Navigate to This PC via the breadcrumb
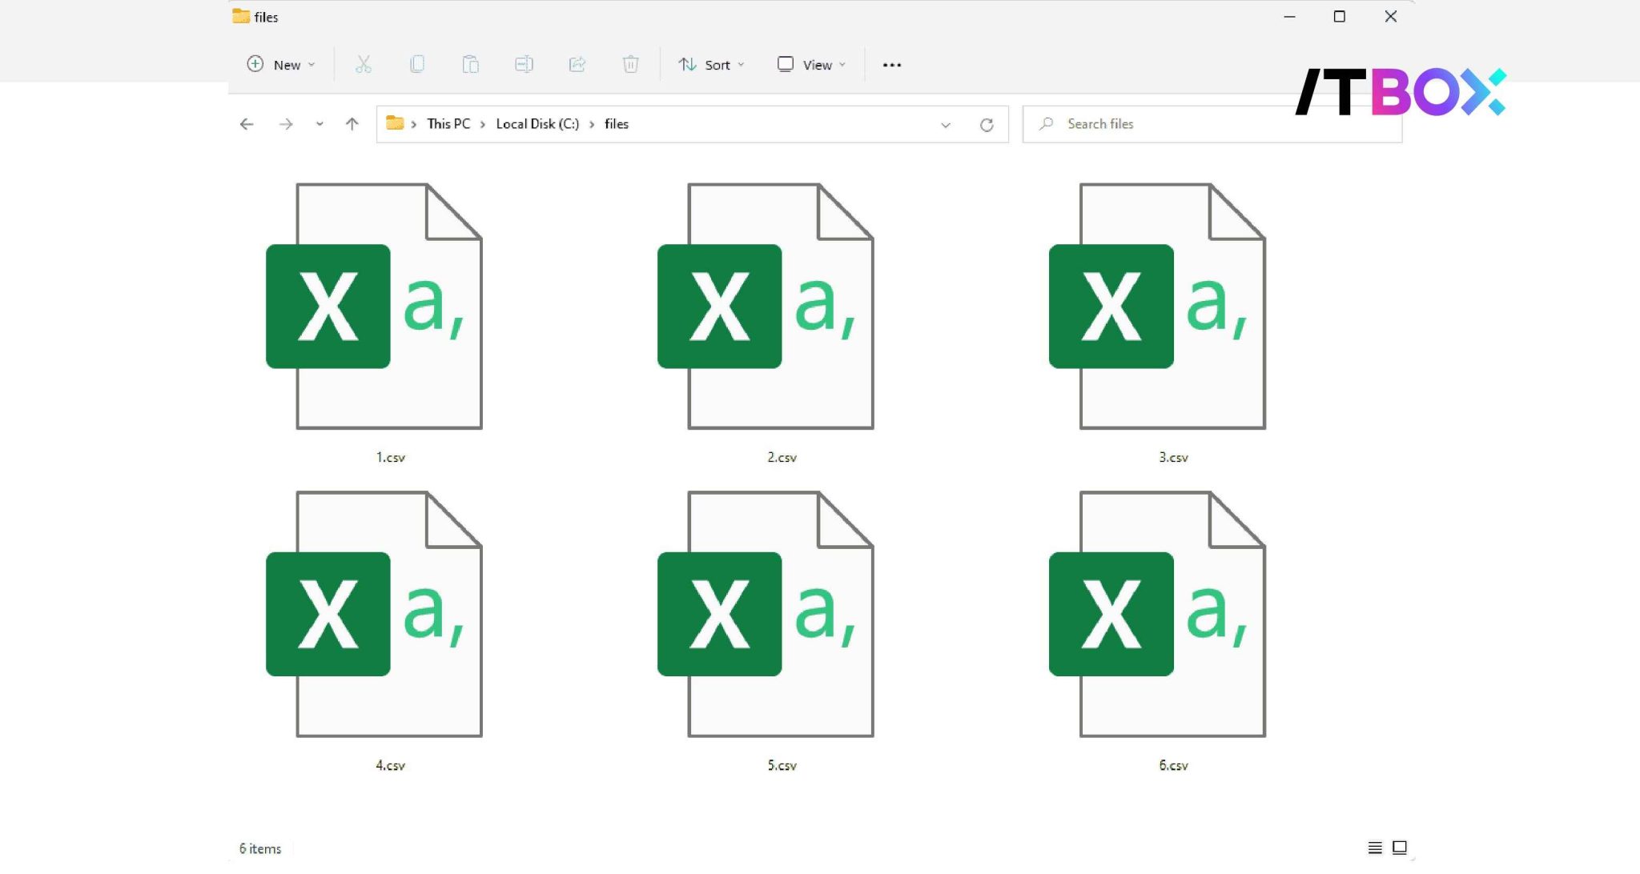The height and width of the screenshot is (874, 1640). coord(449,123)
